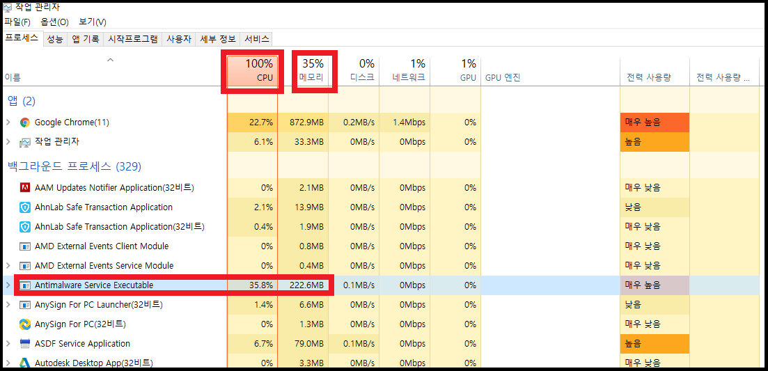Click the AnySign For PC Launcher icon
Viewport: 768px width, 371px height.
[x=24, y=304]
